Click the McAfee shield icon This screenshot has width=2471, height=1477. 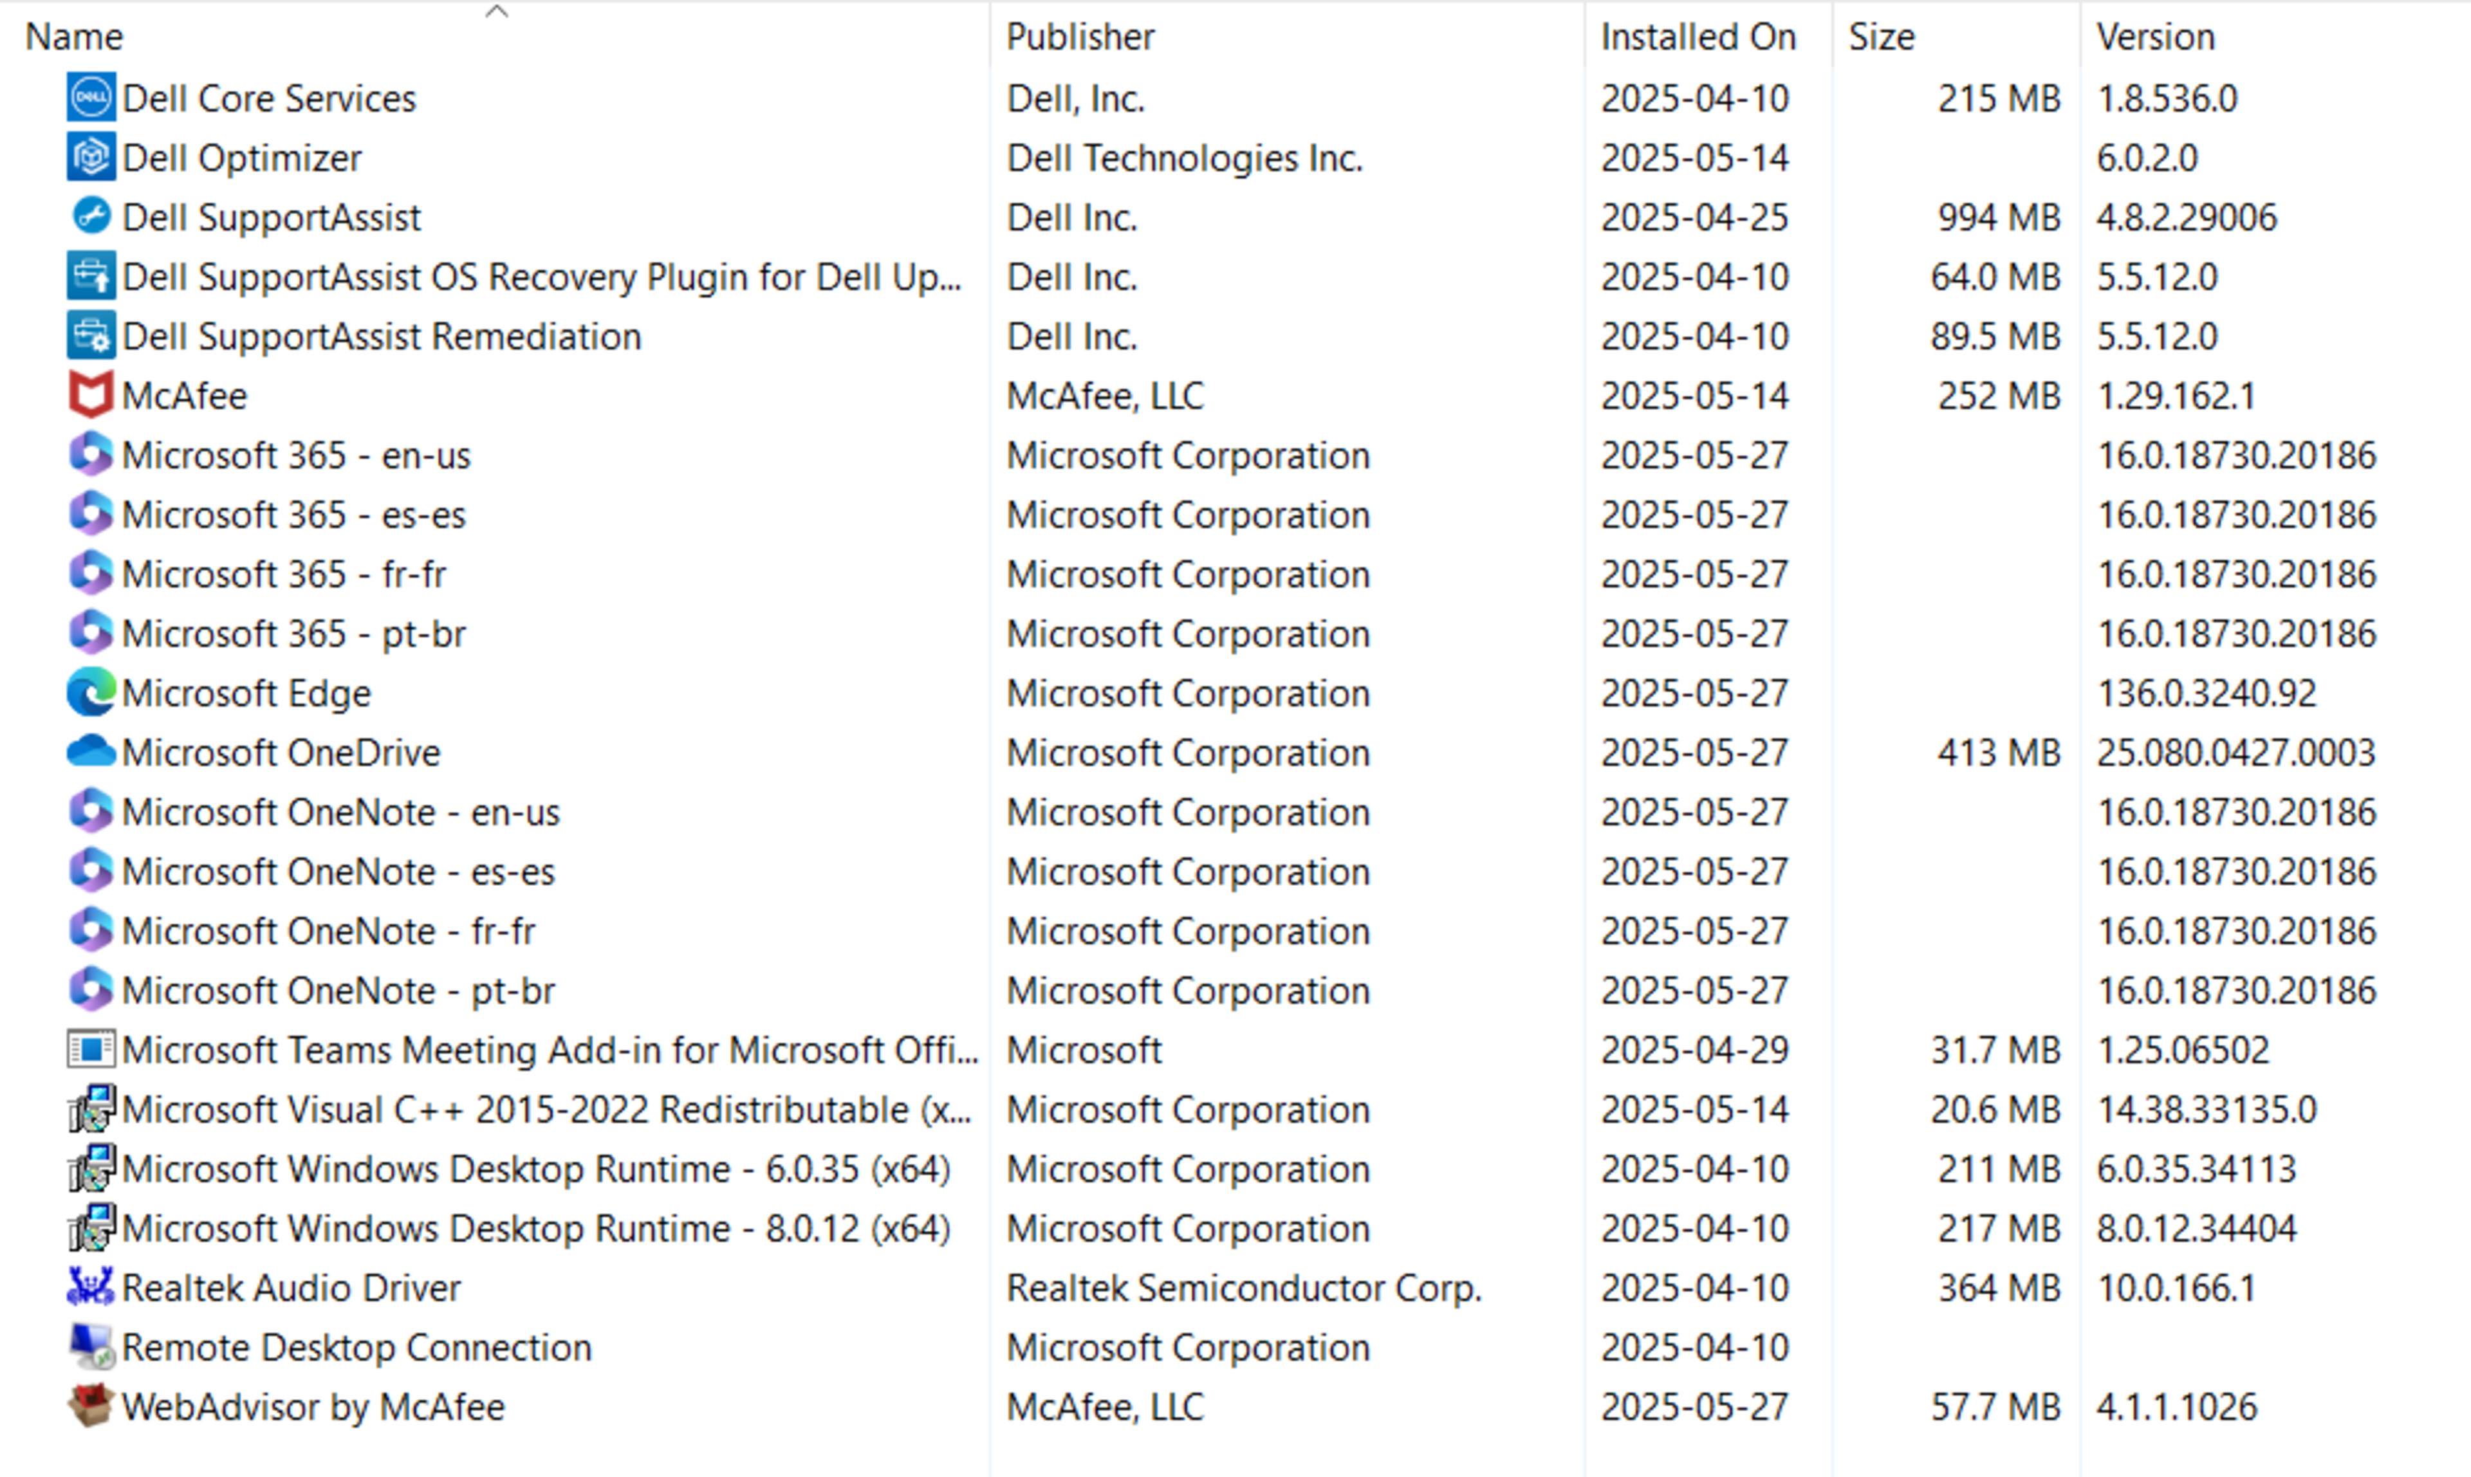pyautogui.click(x=91, y=395)
